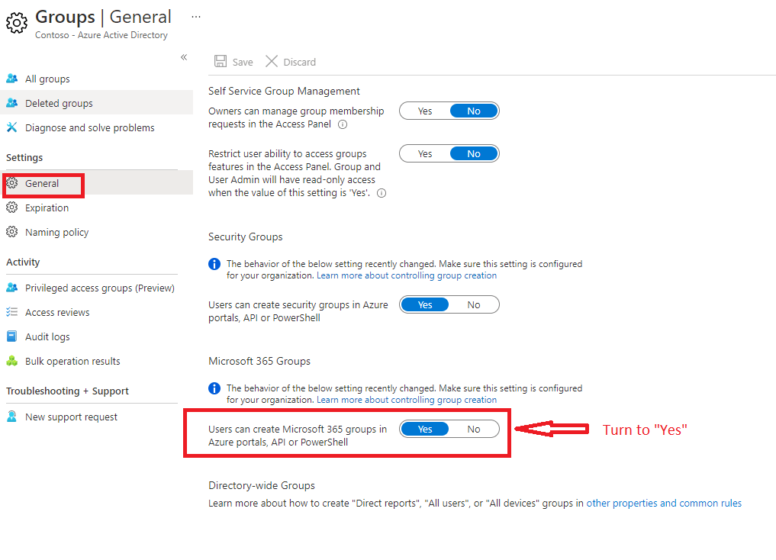Click New support request person icon
This screenshot has width=776, height=560.
pos(12,417)
